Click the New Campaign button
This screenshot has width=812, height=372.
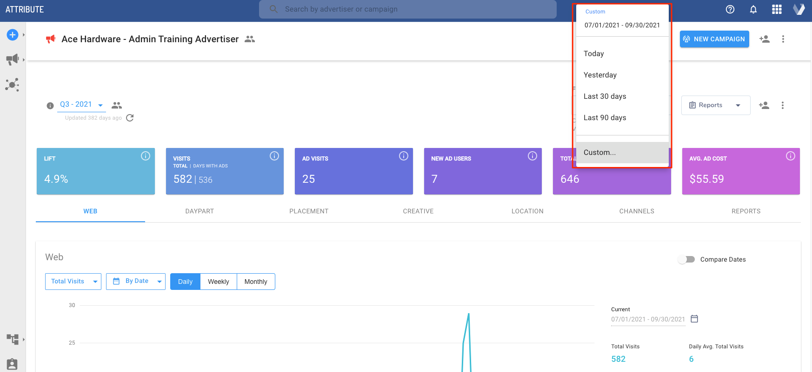[714, 39]
